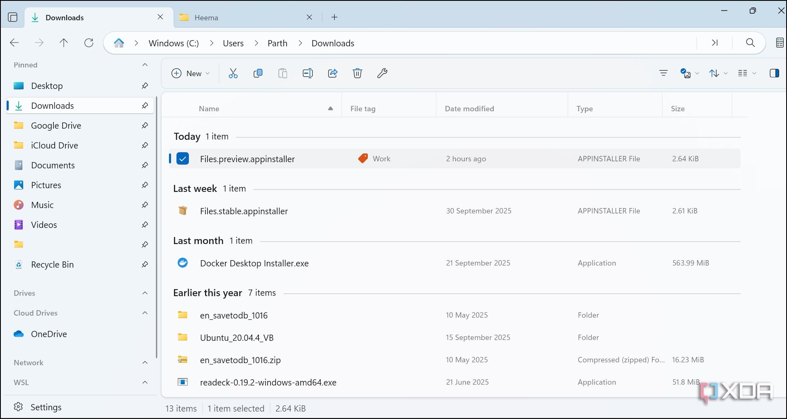Open the New item dropdown
Screen dimensions: 787x419
[191, 73]
